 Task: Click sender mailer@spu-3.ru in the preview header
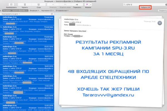coord(71,19)
